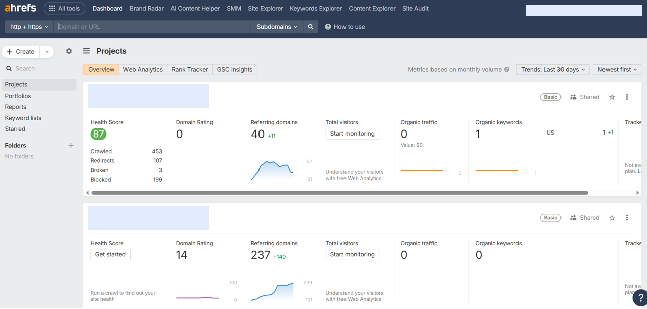Select Projects in the sidebar

pyautogui.click(x=39, y=84)
